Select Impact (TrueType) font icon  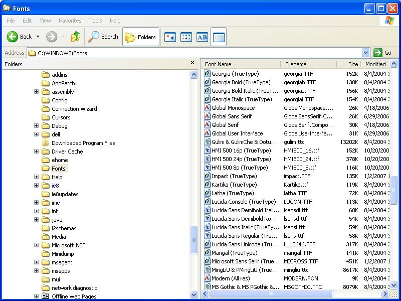(x=207, y=176)
